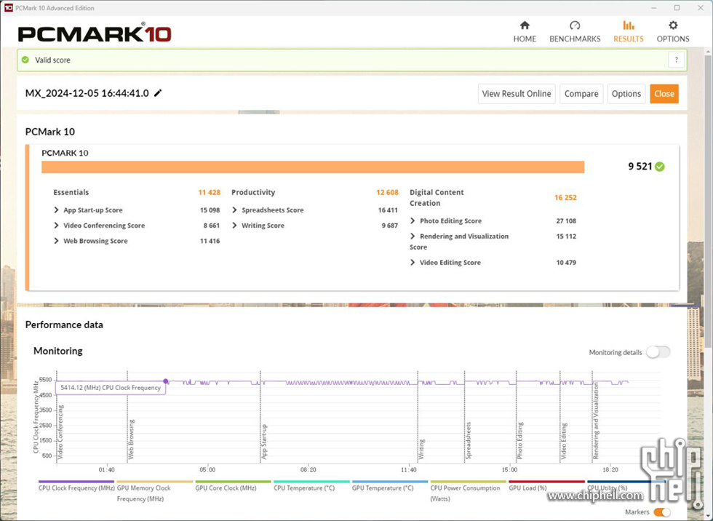The height and width of the screenshot is (521, 713).
Task: Click the Writing value 9 687
Action: [x=390, y=226]
